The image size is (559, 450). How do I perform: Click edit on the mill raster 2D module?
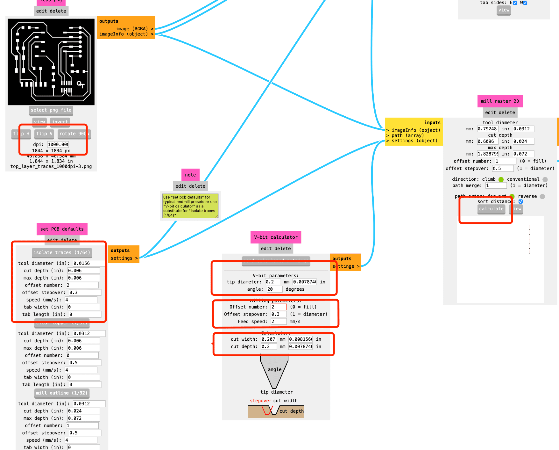click(491, 112)
